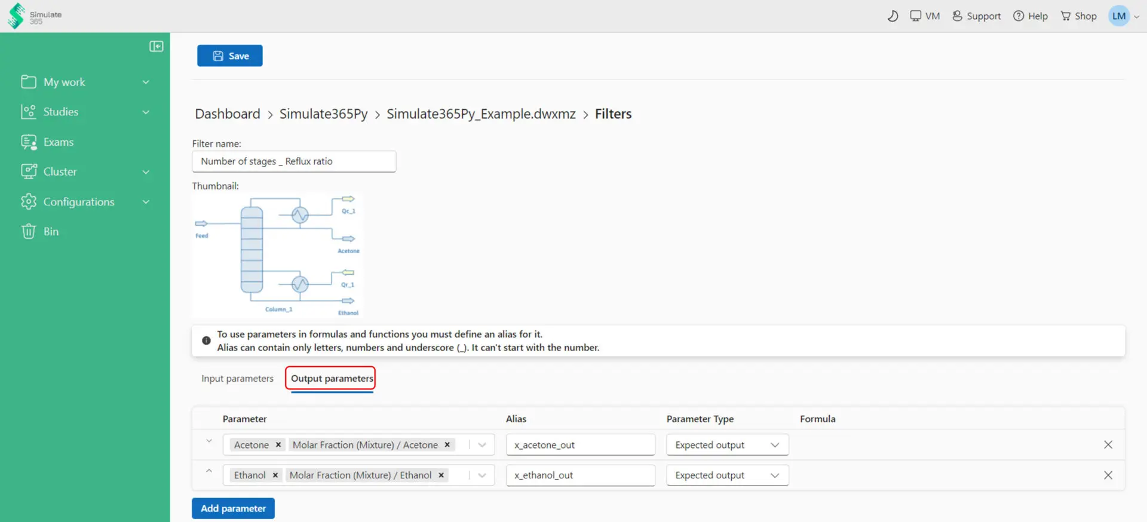Expand the Studies chevron

click(146, 112)
